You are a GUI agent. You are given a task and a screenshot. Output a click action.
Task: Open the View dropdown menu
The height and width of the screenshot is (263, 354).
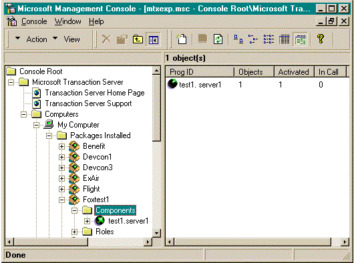pos(66,39)
